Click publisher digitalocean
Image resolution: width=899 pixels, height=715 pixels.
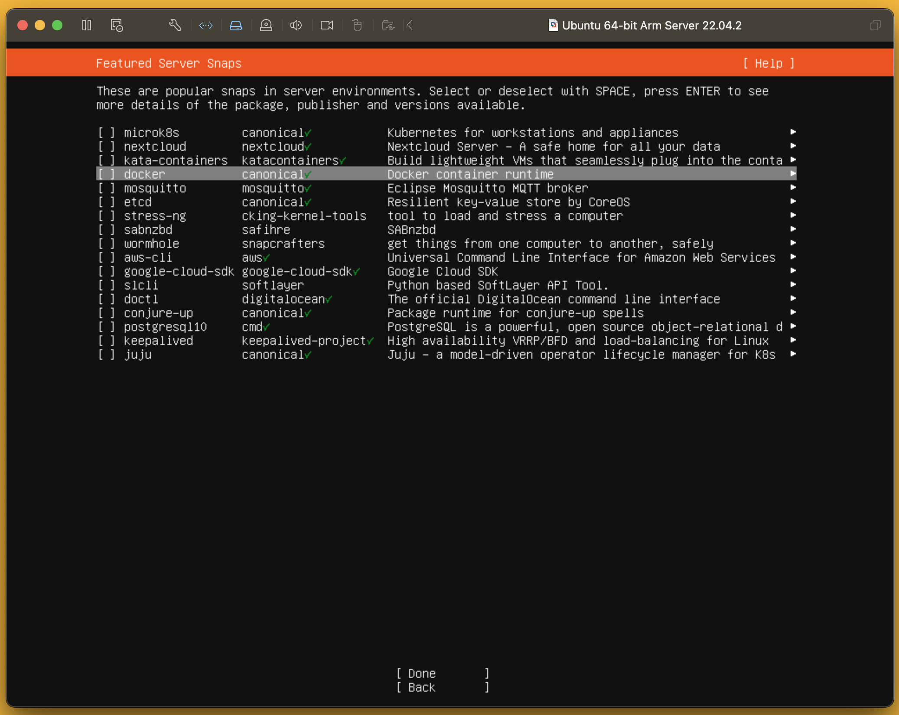(x=283, y=299)
